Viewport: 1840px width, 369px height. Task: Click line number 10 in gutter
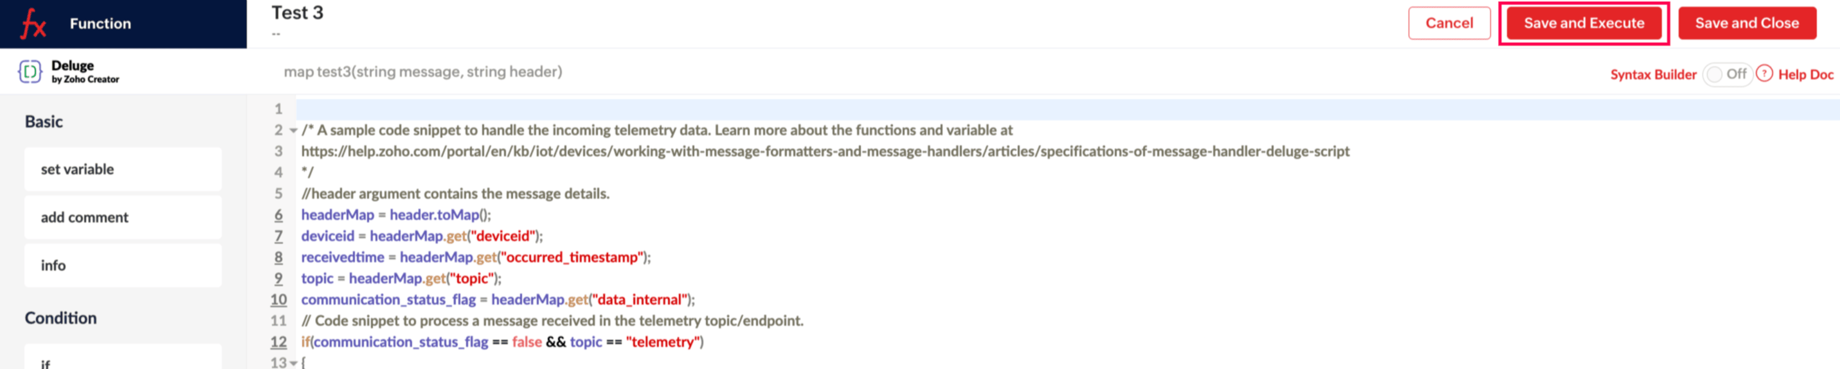[x=278, y=299]
